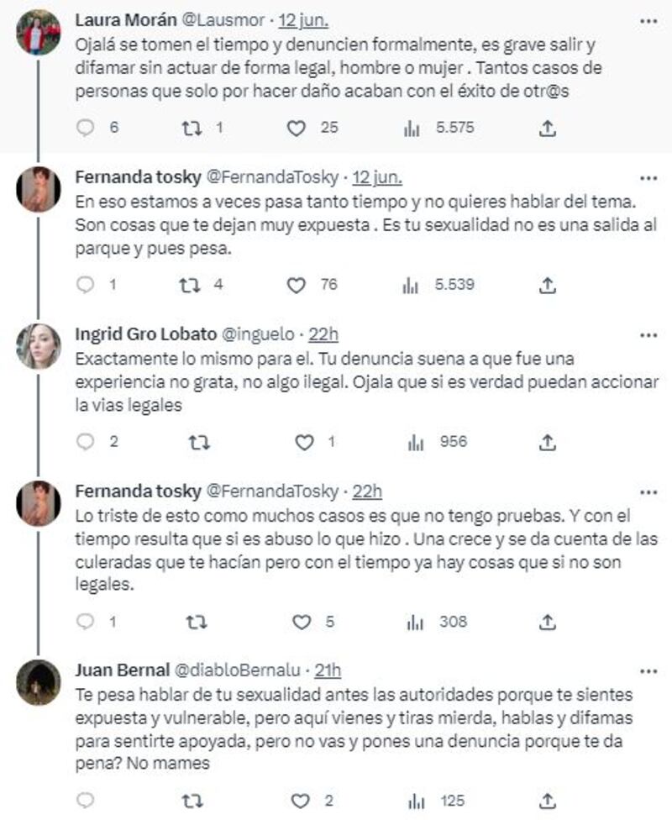Click Ingrid Gro Lobato's profile picture
The width and height of the screenshot is (672, 825).
pos(39,346)
